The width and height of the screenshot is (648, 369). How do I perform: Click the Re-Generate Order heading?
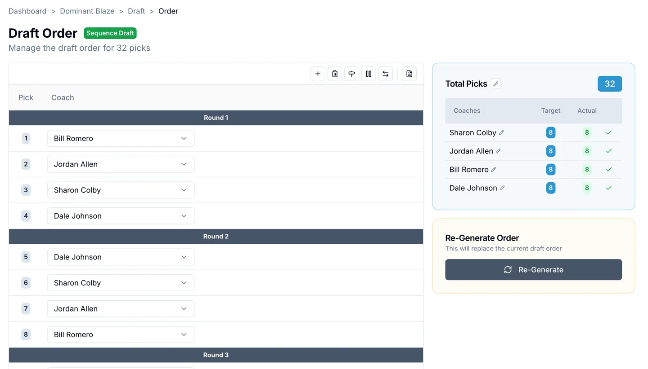(482, 238)
